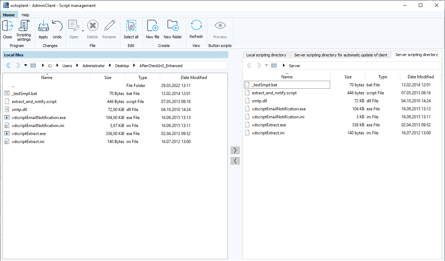Switch to the Help tab
The image size is (445, 261).
pyautogui.click(x=25, y=15)
